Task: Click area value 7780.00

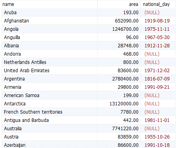Action: [130, 112]
